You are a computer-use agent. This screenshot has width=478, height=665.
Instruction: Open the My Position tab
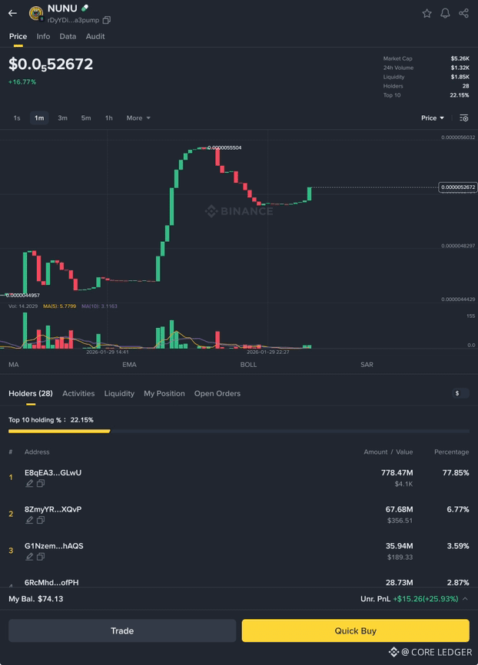coord(164,394)
